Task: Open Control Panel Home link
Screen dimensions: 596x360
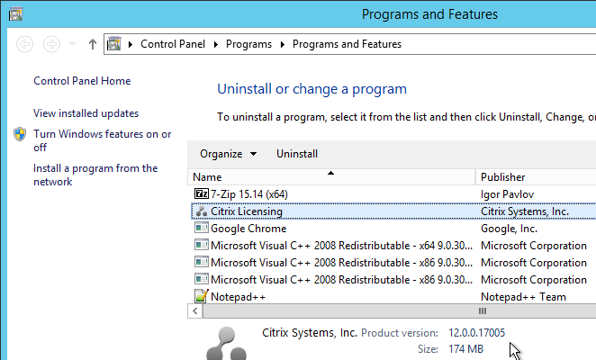Action: (x=82, y=81)
